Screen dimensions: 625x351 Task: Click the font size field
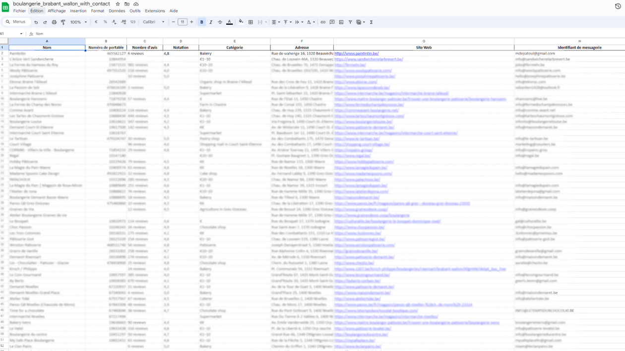183,22
